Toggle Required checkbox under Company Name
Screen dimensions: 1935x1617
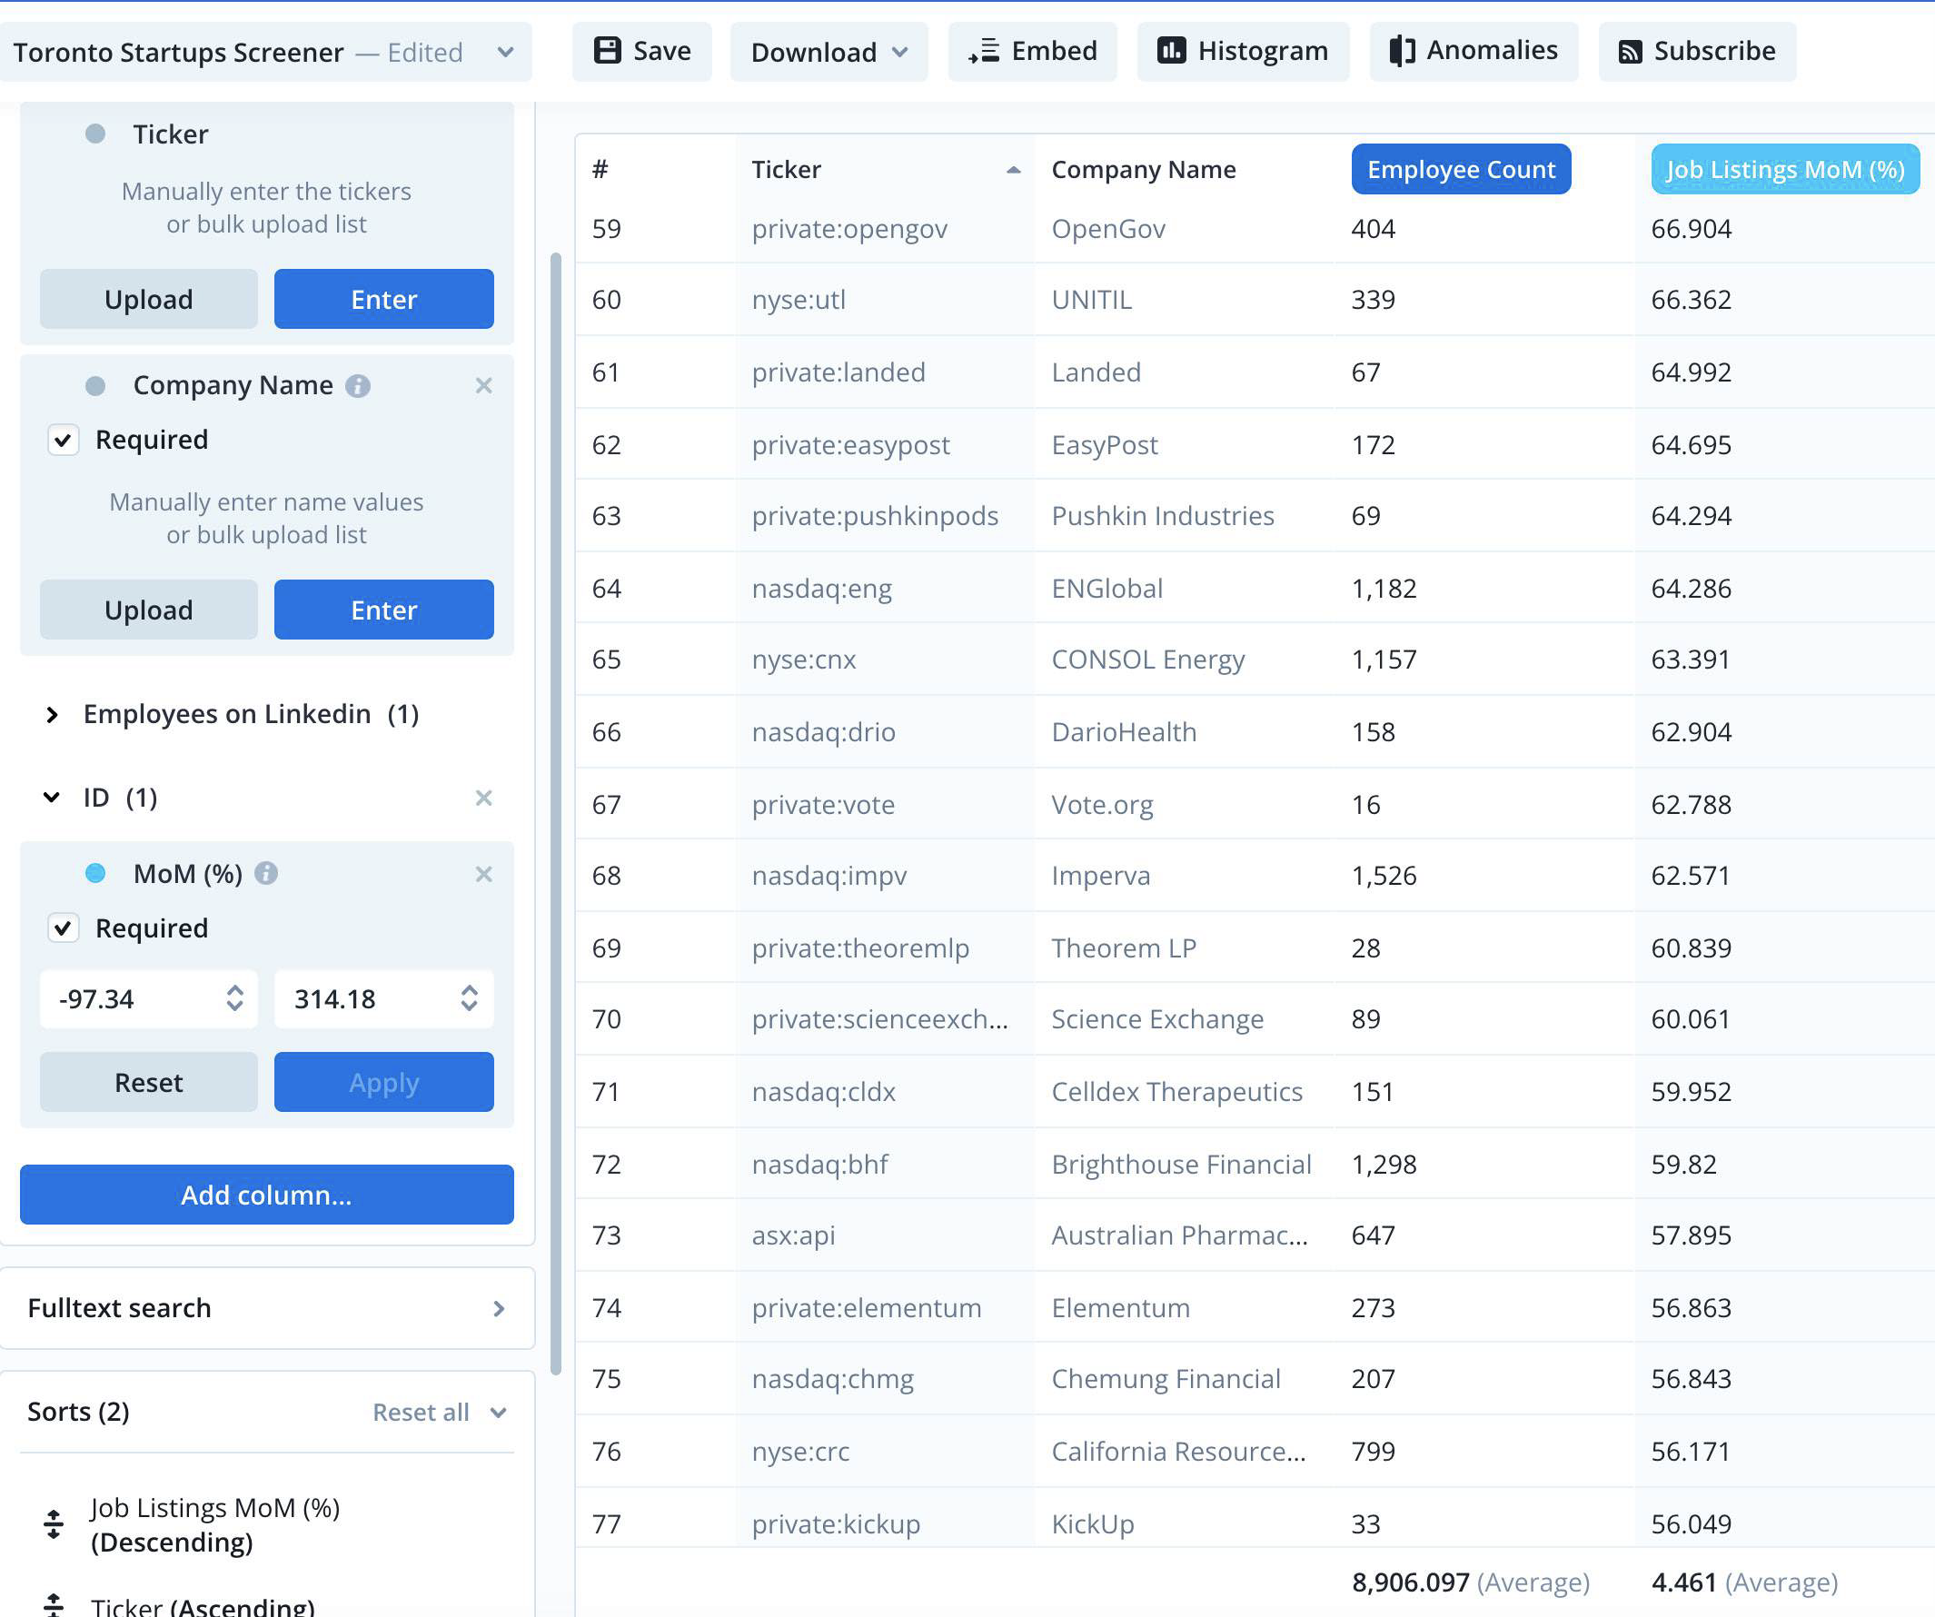point(63,441)
